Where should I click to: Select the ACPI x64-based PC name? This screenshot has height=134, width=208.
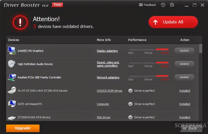coord(30,104)
